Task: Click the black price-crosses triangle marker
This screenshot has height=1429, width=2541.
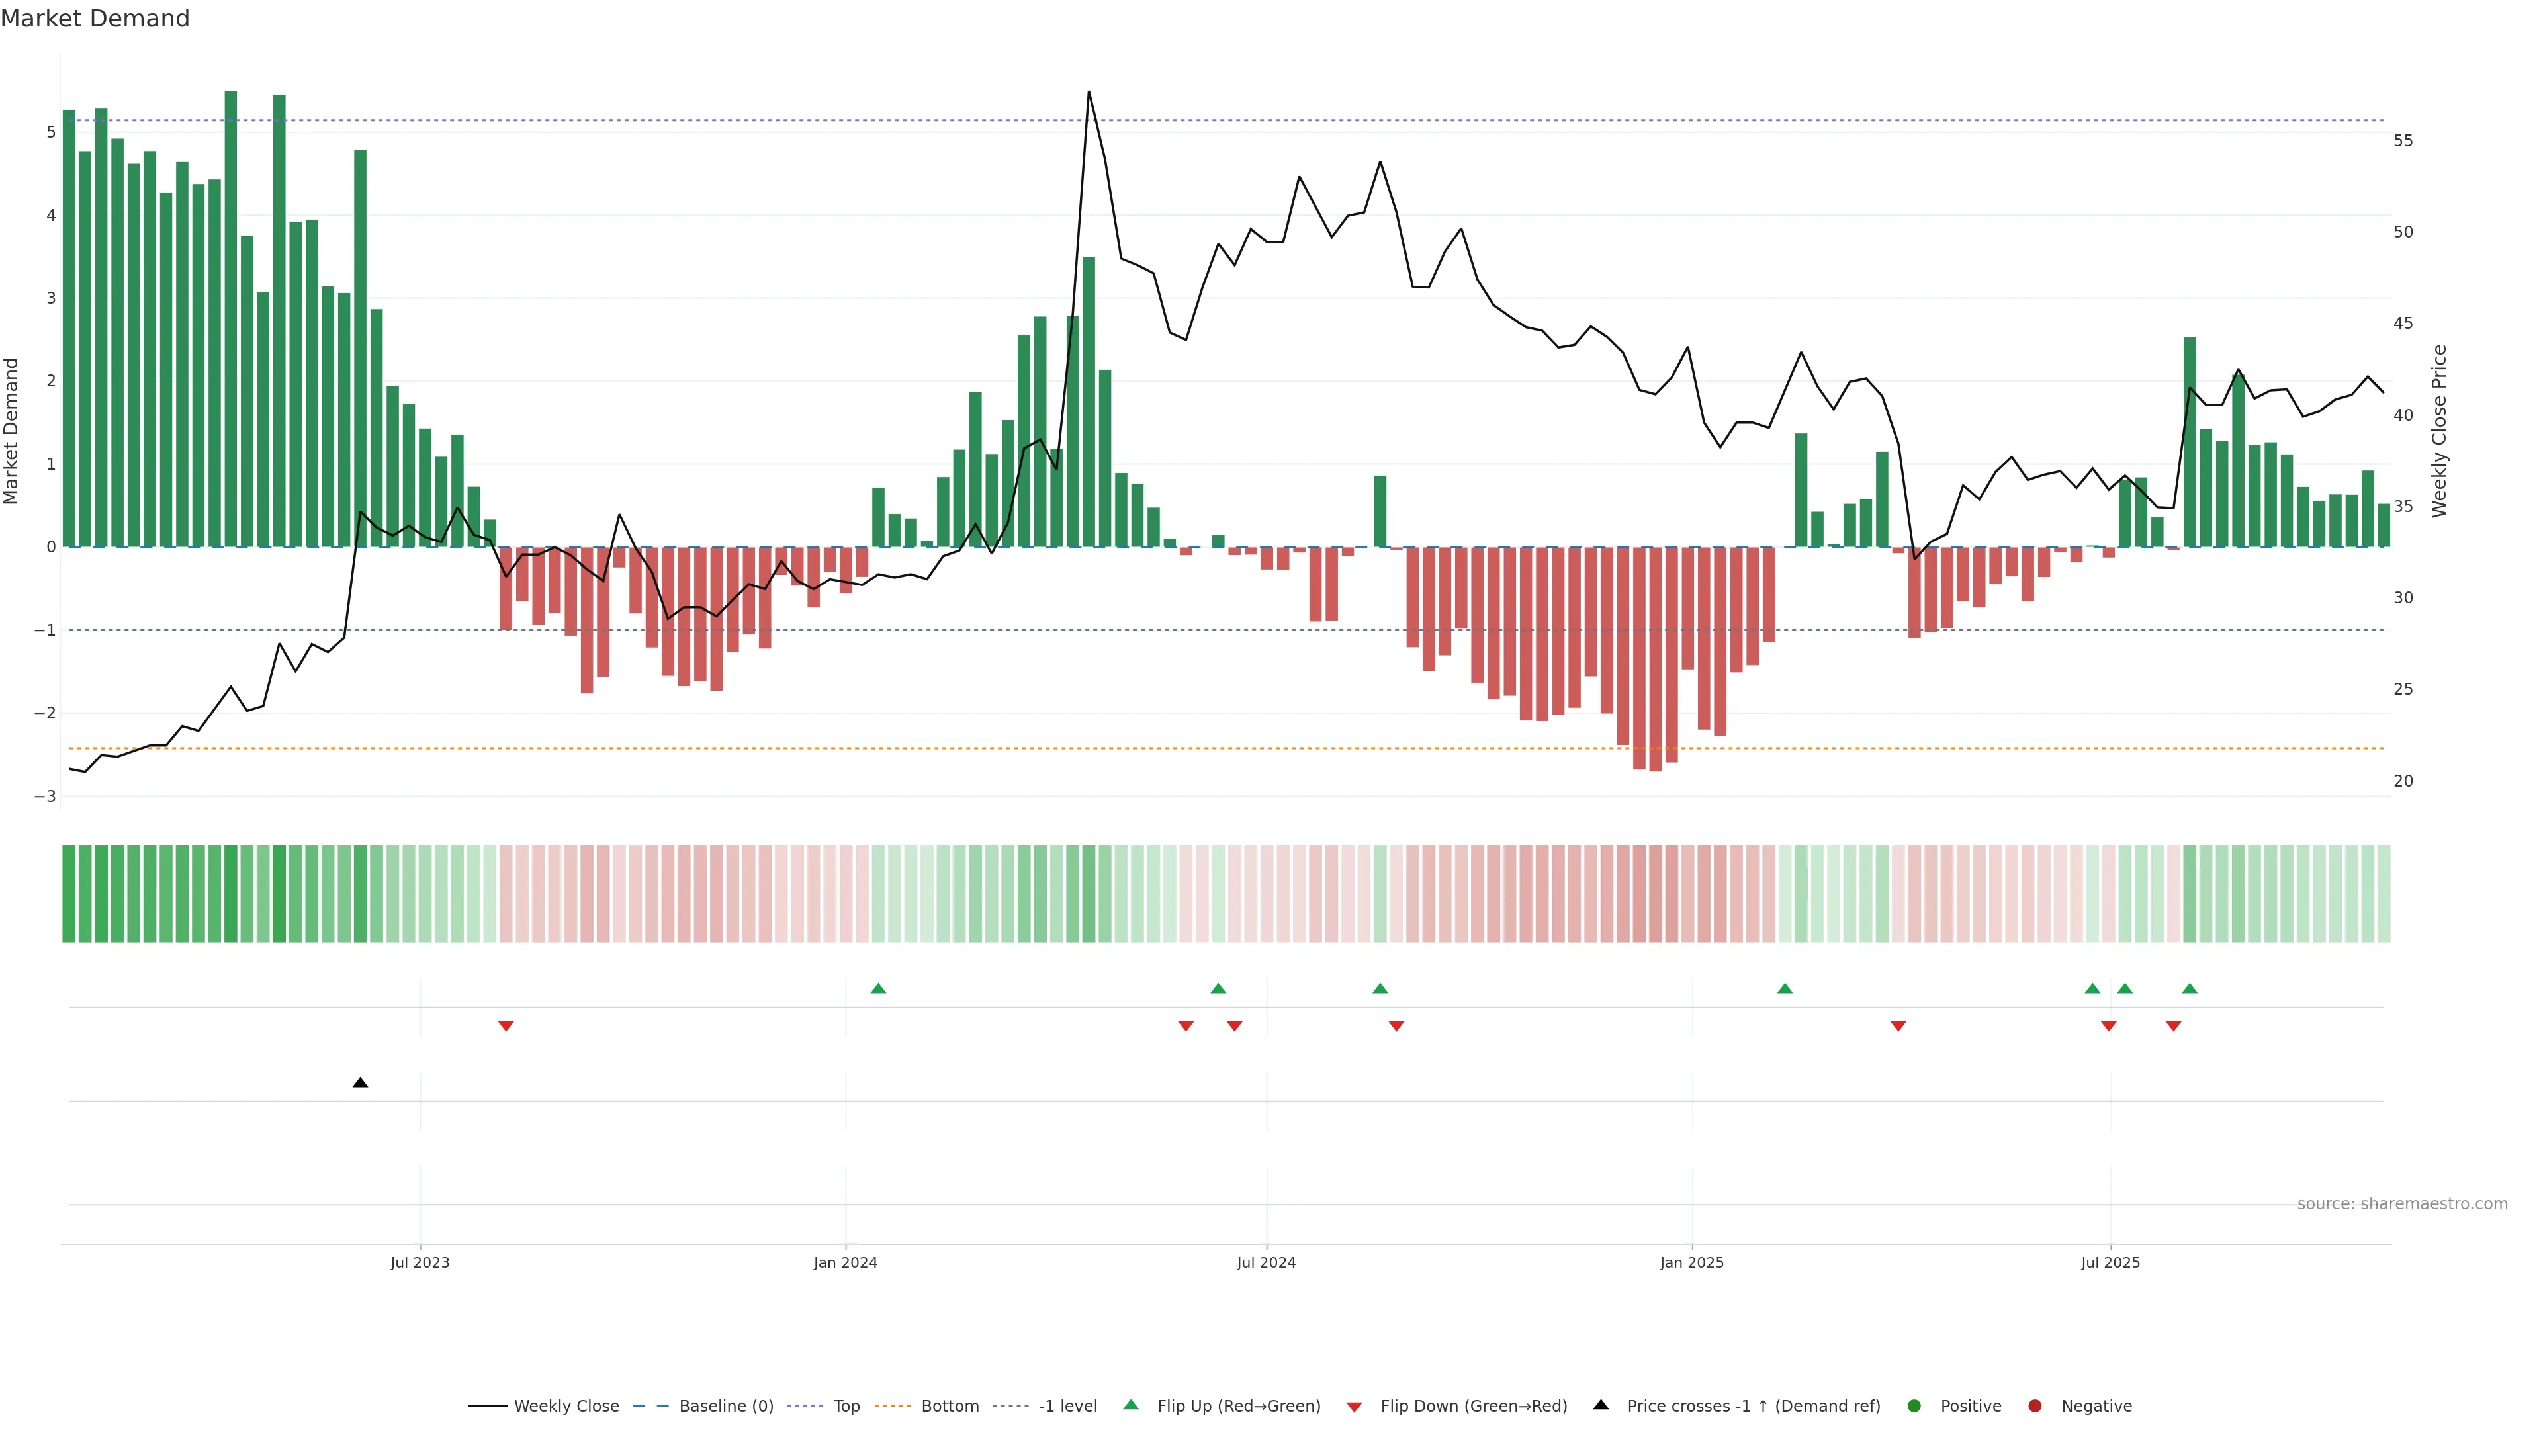Action: click(x=360, y=1083)
